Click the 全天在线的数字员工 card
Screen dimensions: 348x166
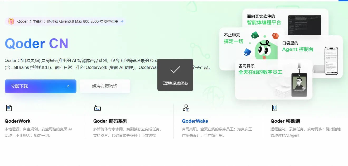tap(274, 79)
